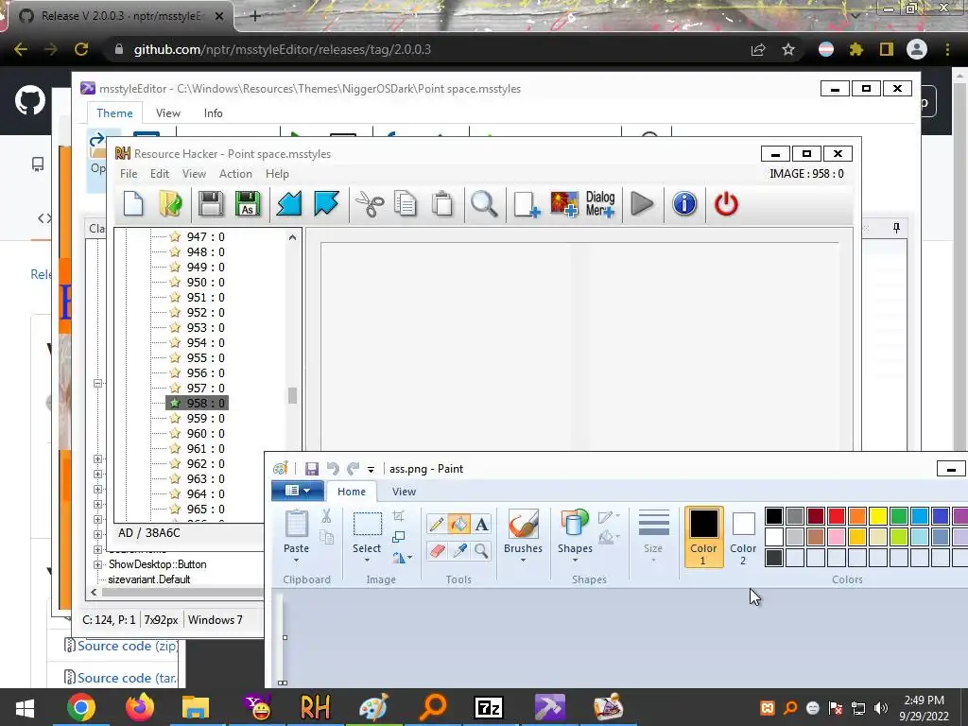
Task: Switch to the View tab in Paint
Action: click(404, 492)
